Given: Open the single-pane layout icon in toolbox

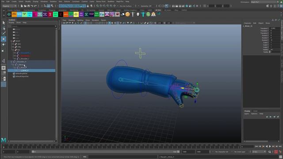Looking at the screenshot, I should click(4, 68).
